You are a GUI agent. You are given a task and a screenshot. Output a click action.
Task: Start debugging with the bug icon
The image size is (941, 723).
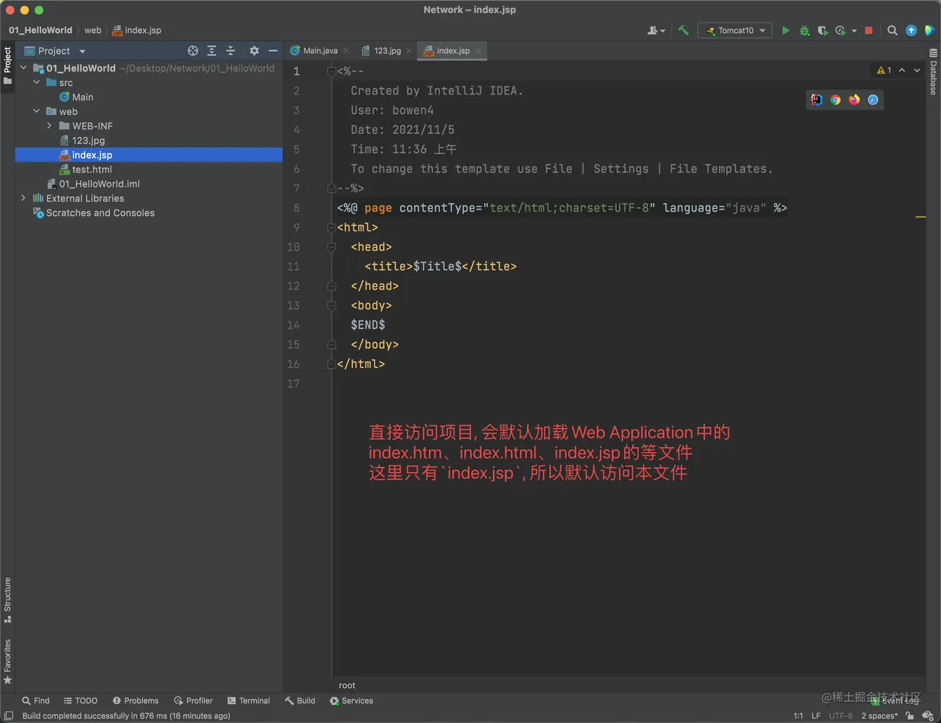(x=804, y=30)
